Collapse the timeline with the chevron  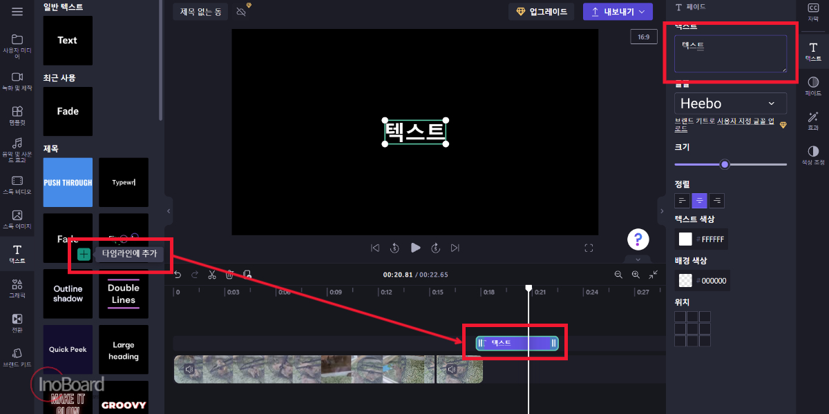(638, 259)
